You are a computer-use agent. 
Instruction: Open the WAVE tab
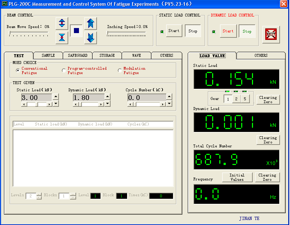[136, 55]
